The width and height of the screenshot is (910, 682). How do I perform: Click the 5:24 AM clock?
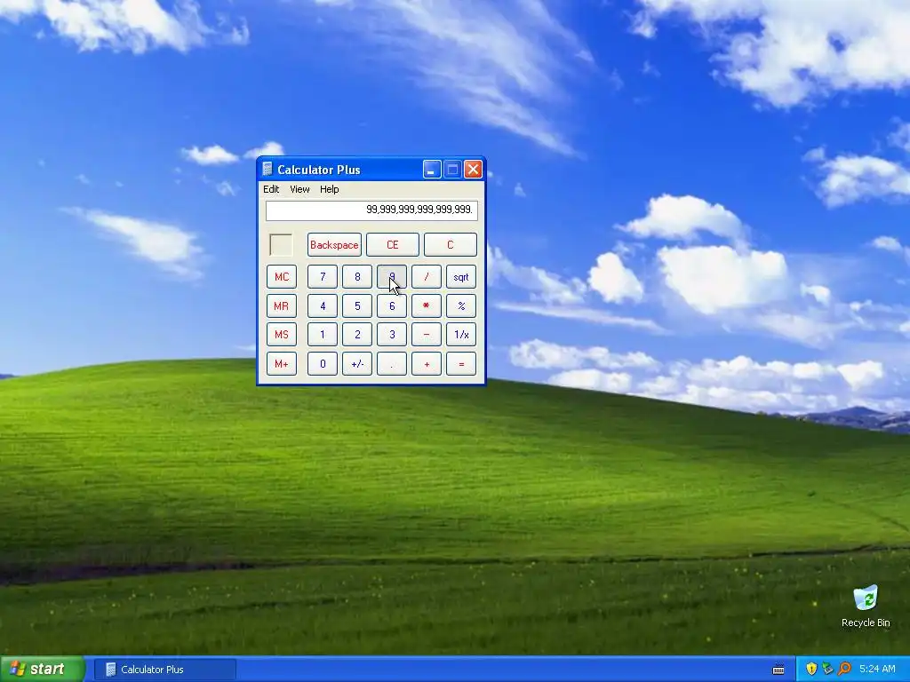pos(877,670)
